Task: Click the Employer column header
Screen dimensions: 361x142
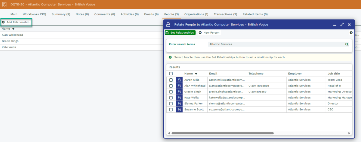Action: pos(295,74)
